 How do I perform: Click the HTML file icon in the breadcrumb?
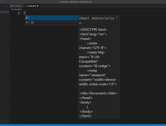click(12, 9)
